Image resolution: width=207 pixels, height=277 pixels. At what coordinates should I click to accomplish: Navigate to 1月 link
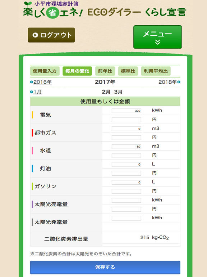pyautogui.click(x=37, y=92)
